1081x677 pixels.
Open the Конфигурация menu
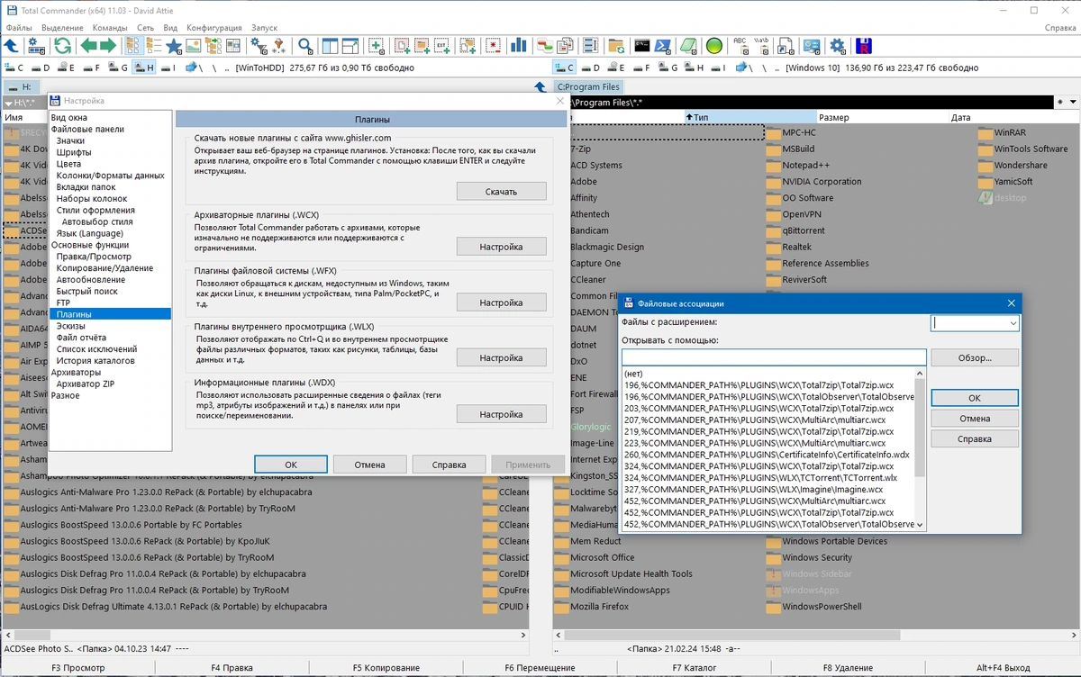point(214,28)
